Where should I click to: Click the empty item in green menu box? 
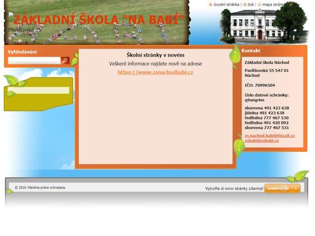tap(38, 90)
